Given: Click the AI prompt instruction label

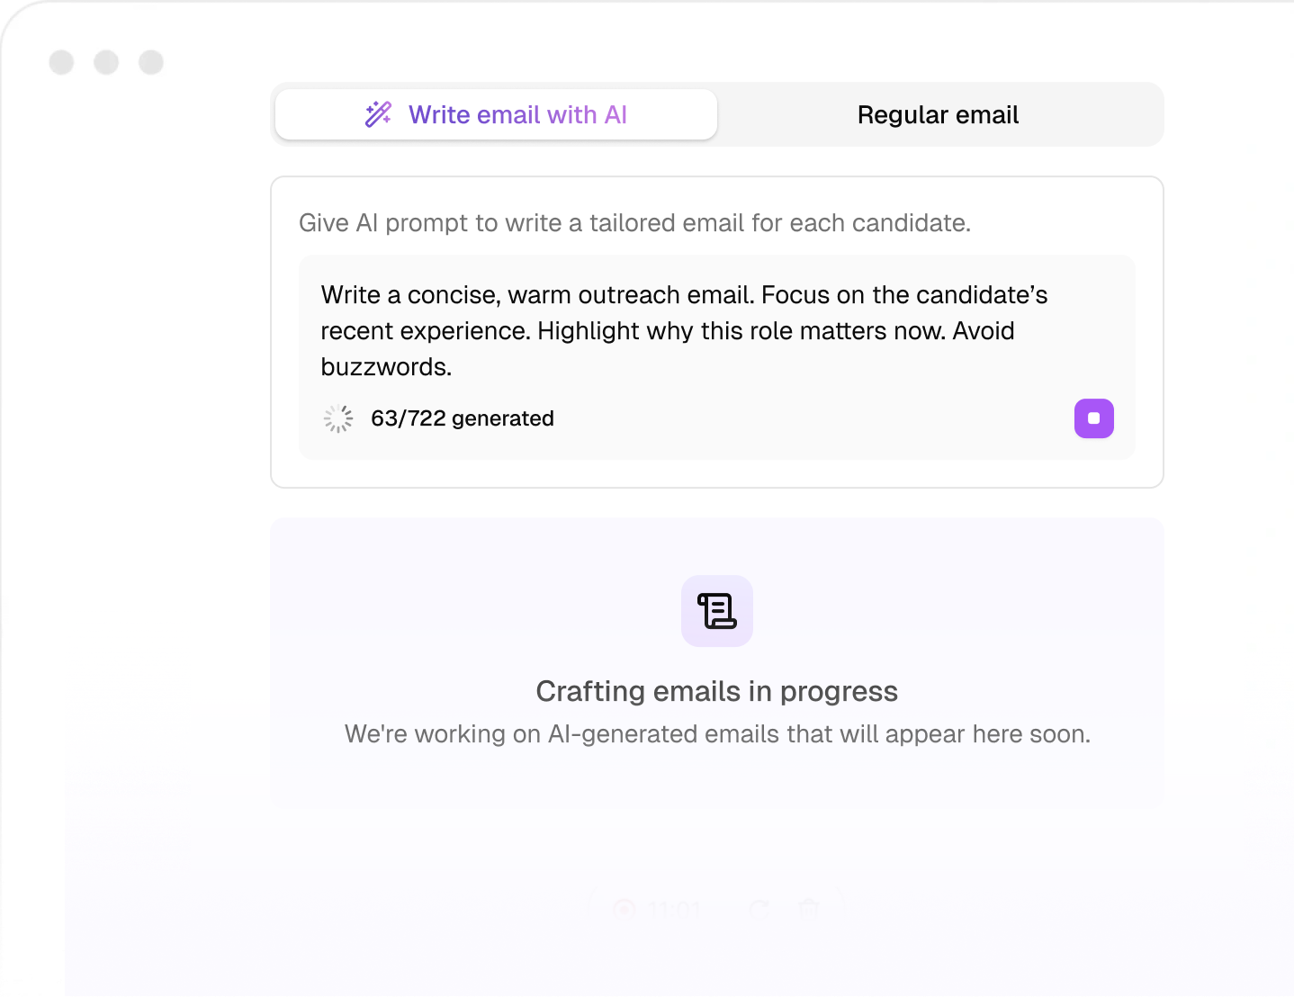Looking at the screenshot, I should click(x=634, y=222).
